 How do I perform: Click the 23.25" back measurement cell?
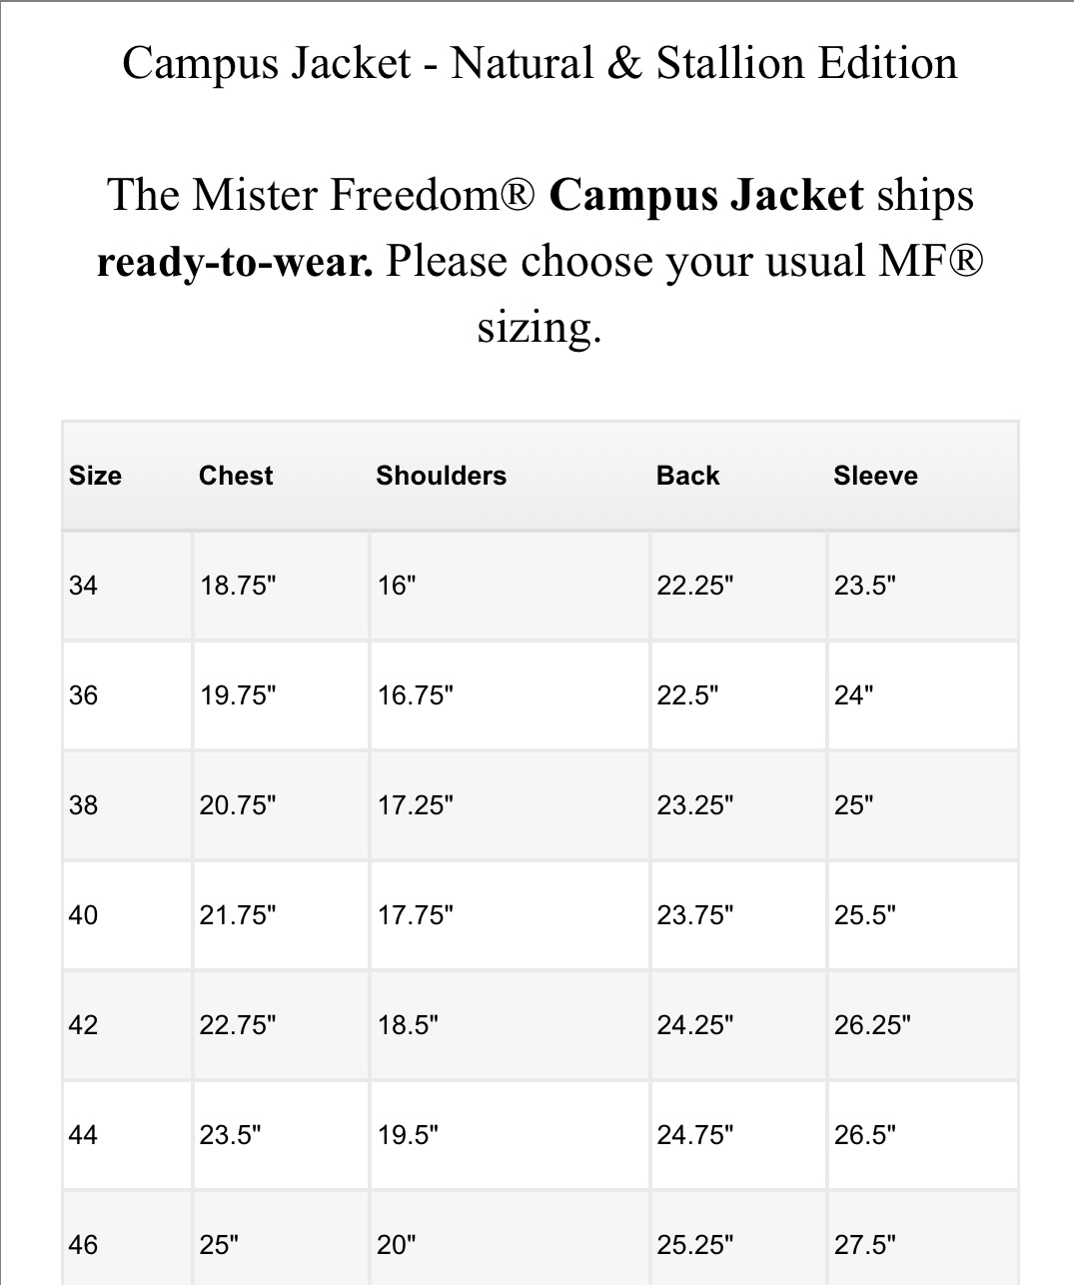point(738,805)
